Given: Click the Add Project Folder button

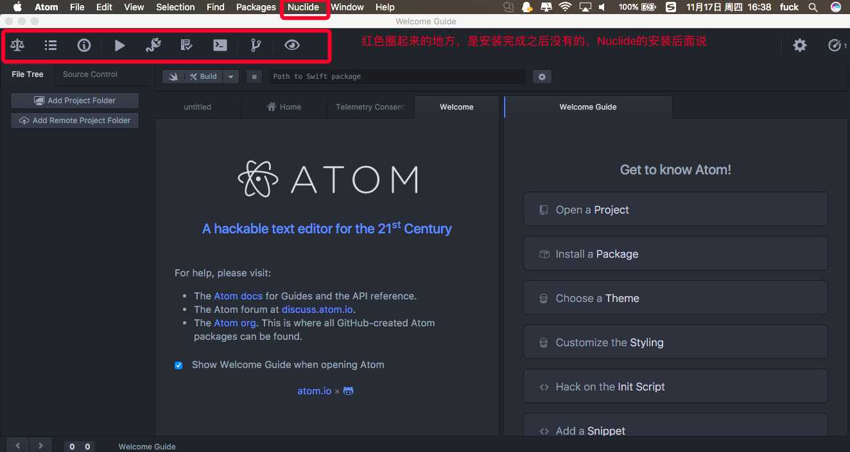Looking at the screenshot, I should [75, 101].
